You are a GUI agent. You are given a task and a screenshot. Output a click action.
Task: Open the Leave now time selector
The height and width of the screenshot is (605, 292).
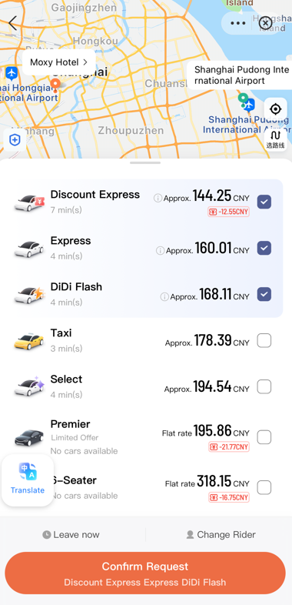pos(71,535)
